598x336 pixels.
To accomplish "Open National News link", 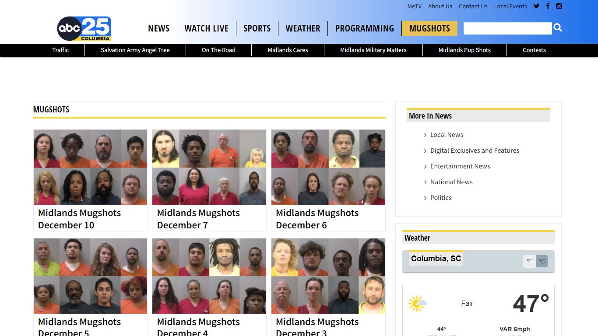I will coord(451,182).
